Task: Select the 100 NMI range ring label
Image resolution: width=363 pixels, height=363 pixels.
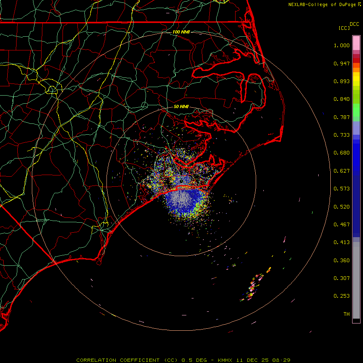Action: (181, 32)
